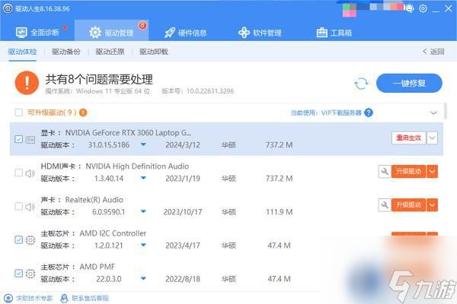
Task: Click the text 当前使用: VIP下载服务器
Action: [326, 112]
